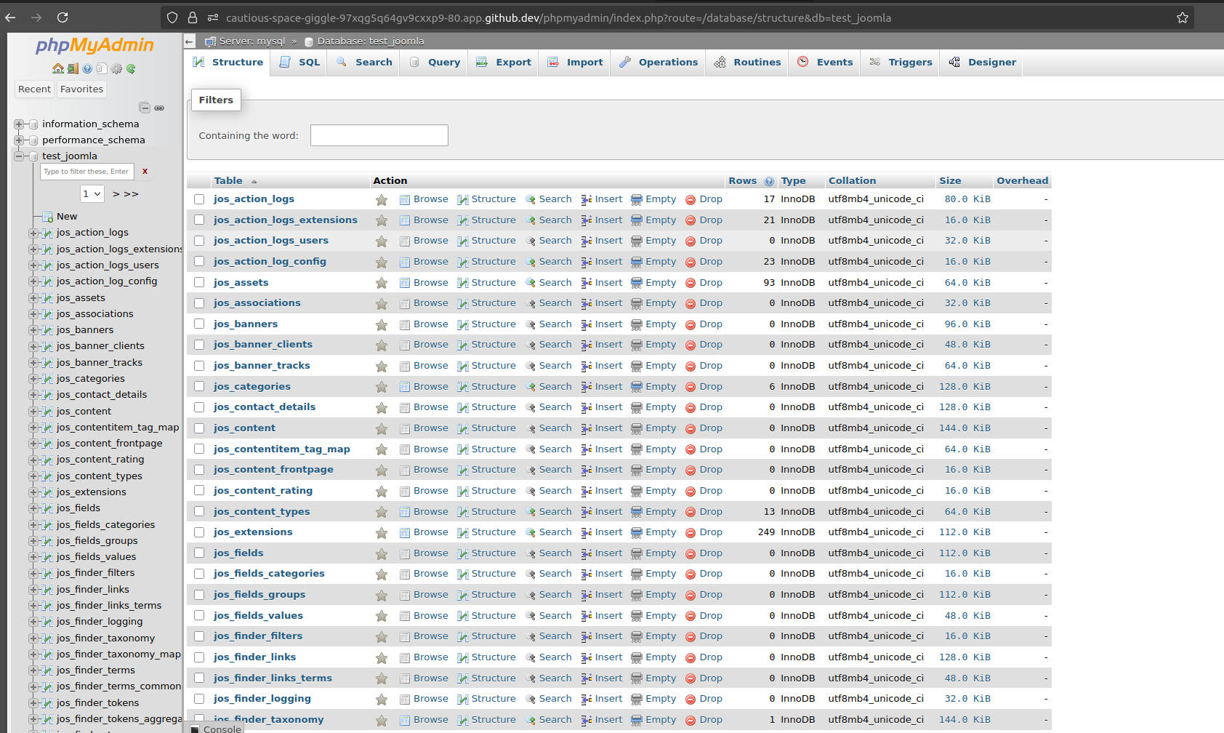1224x733 pixels.
Task: Refresh navigation panel with green reload icon
Action: pos(131,68)
